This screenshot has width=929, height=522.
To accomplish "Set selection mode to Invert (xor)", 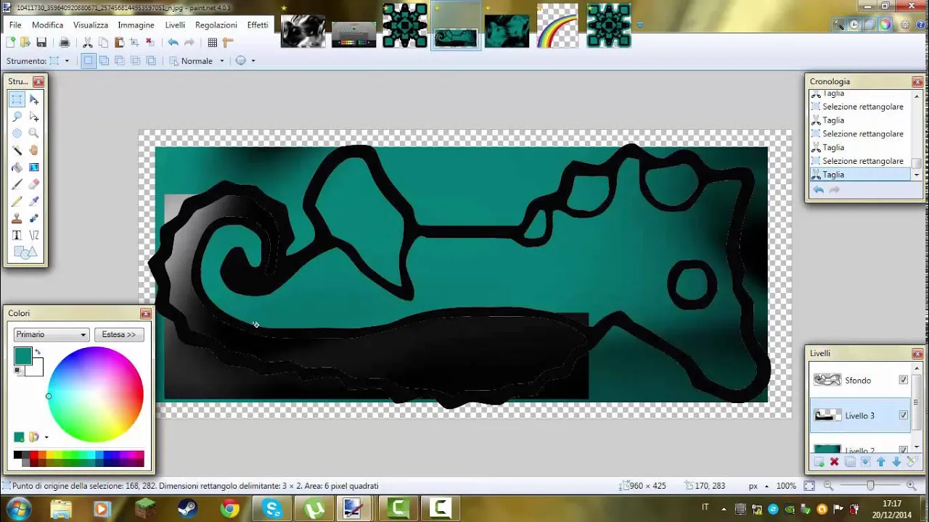I will pyautogui.click(x=151, y=61).
